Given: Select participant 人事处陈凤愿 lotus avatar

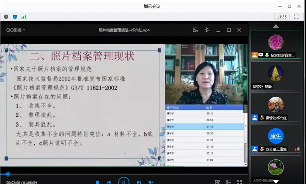Looking at the screenshot, I should tap(276, 167).
